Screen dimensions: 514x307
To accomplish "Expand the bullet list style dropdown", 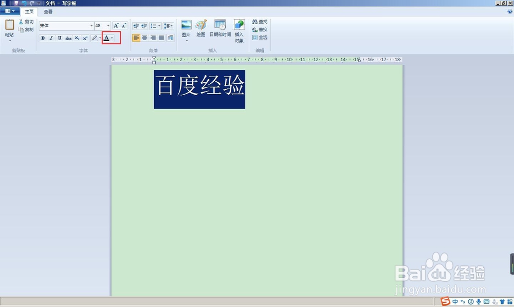I will (x=159, y=25).
